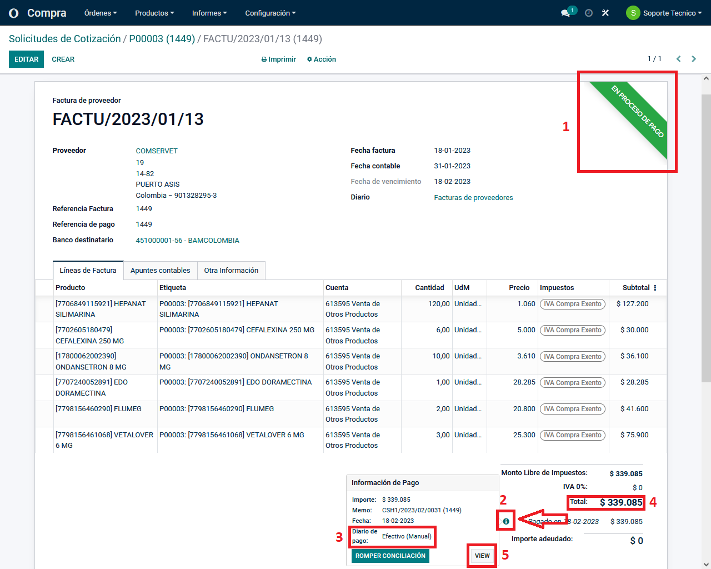711x569 pixels.
Task: Open the Subtotal column options icon
Action: pyautogui.click(x=655, y=288)
